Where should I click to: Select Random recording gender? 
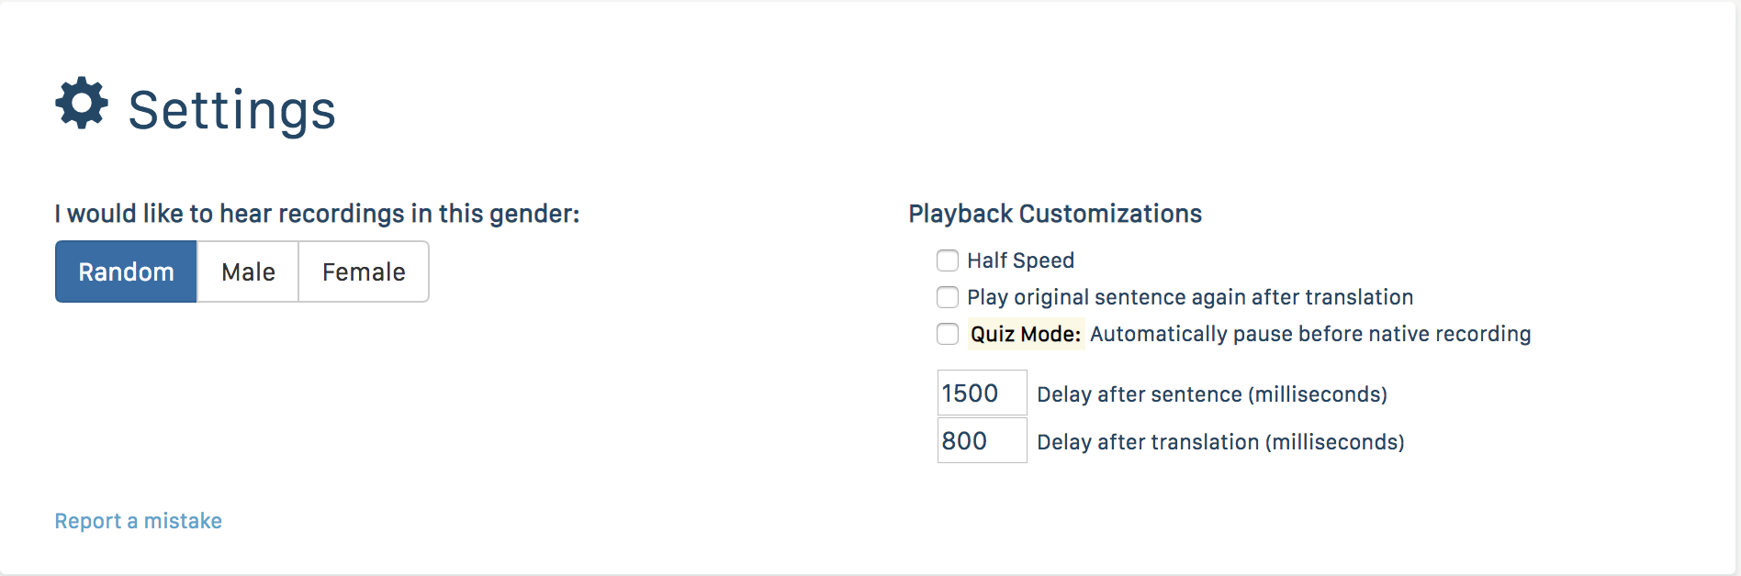[x=126, y=271]
